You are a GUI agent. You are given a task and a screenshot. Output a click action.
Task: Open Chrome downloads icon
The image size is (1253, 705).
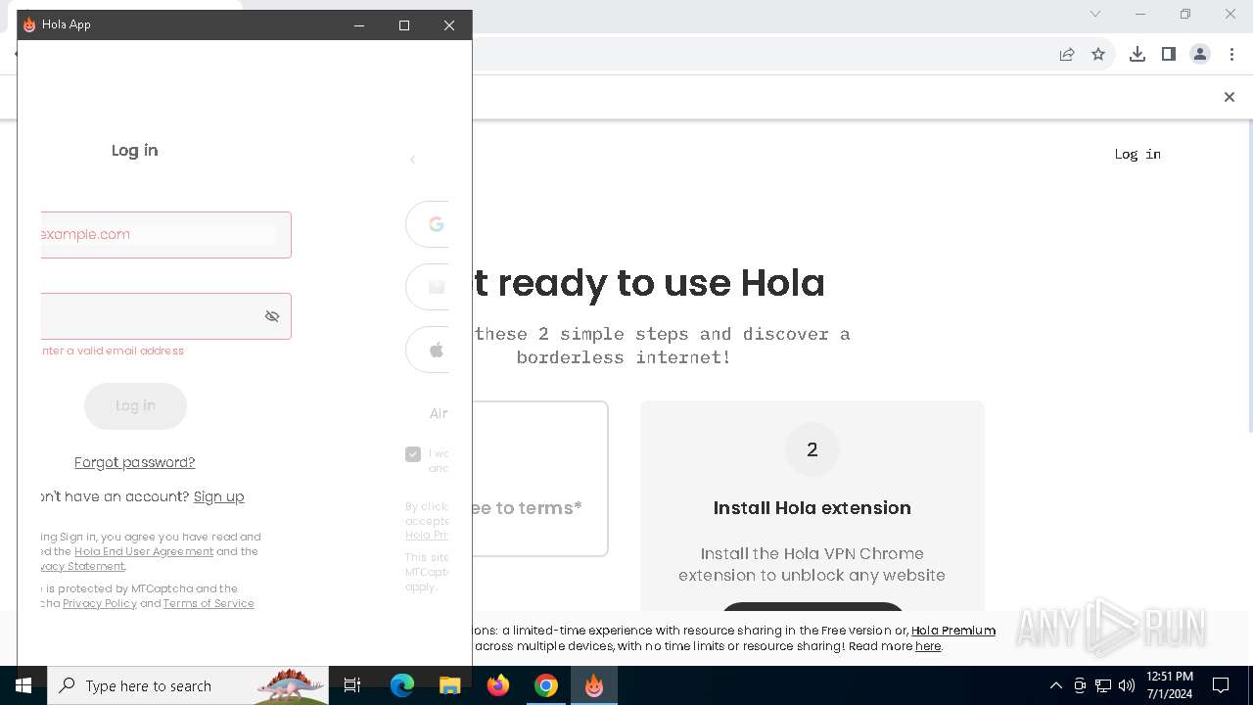(1137, 55)
